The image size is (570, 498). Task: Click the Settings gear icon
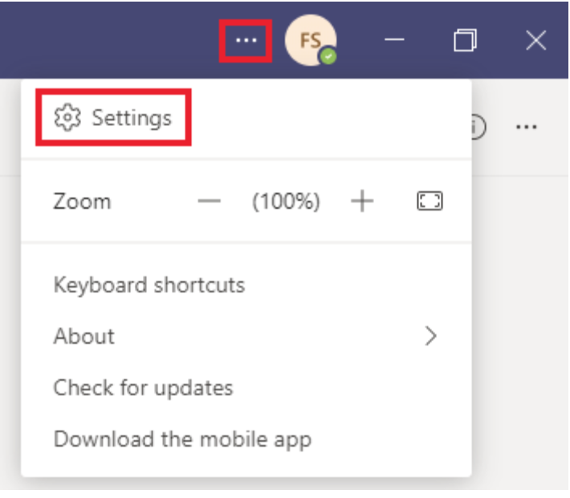(67, 117)
